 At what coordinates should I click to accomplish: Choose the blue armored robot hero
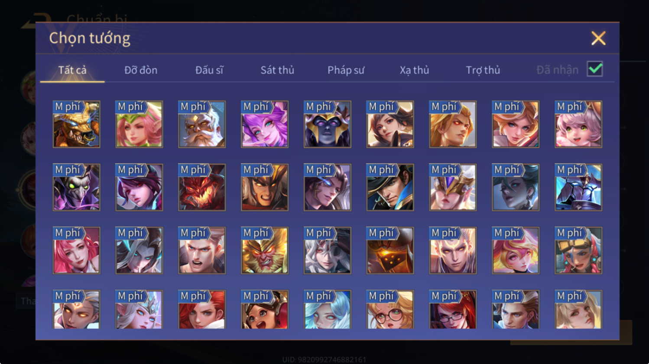pyautogui.click(x=578, y=188)
